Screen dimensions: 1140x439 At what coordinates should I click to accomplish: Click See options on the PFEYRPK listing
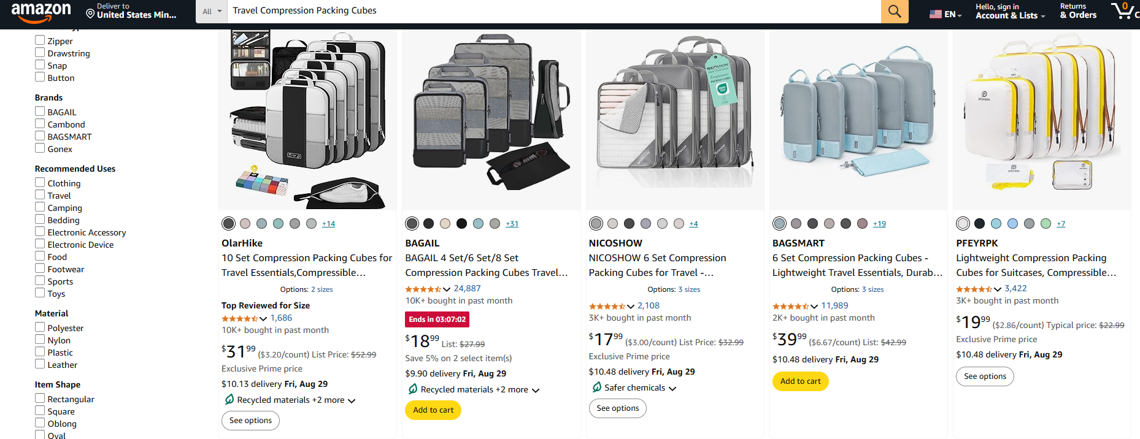click(984, 376)
